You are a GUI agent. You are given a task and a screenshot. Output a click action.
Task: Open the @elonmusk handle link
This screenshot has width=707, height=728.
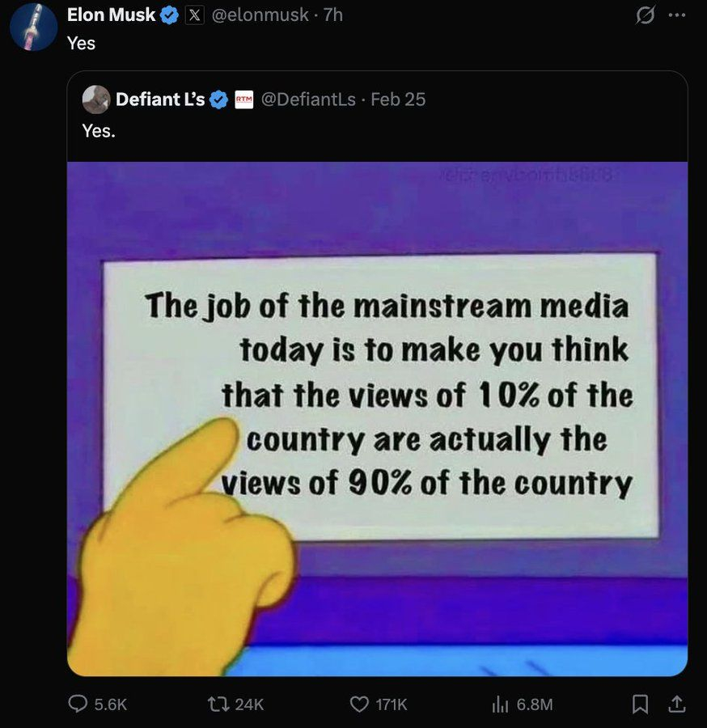pyautogui.click(x=259, y=15)
